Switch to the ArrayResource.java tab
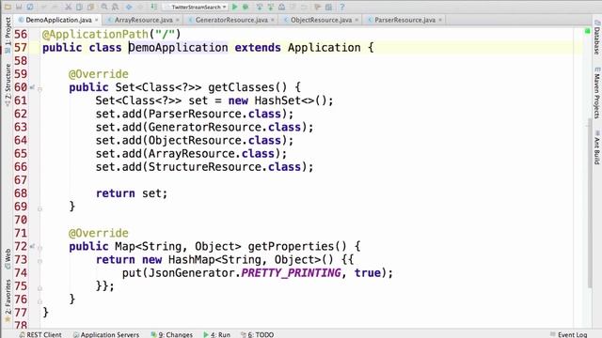This screenshot has height=338, width=602. click(143, 20)
